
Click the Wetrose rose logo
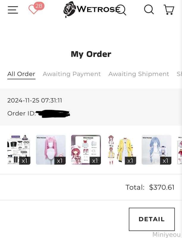pyautogui.click(x=70, y=10)
